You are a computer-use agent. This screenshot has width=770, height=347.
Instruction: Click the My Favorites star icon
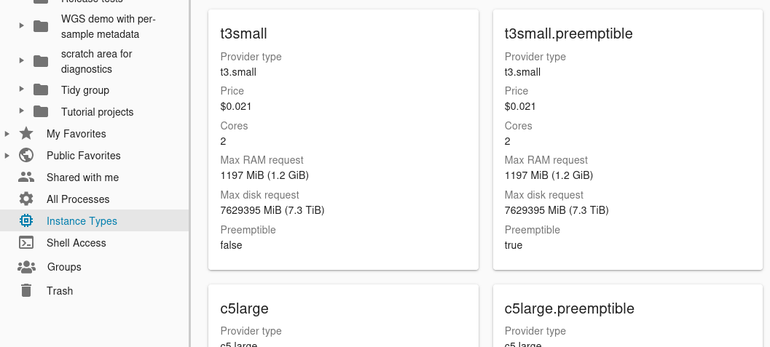pyautogui.click(x=26, y=134)
